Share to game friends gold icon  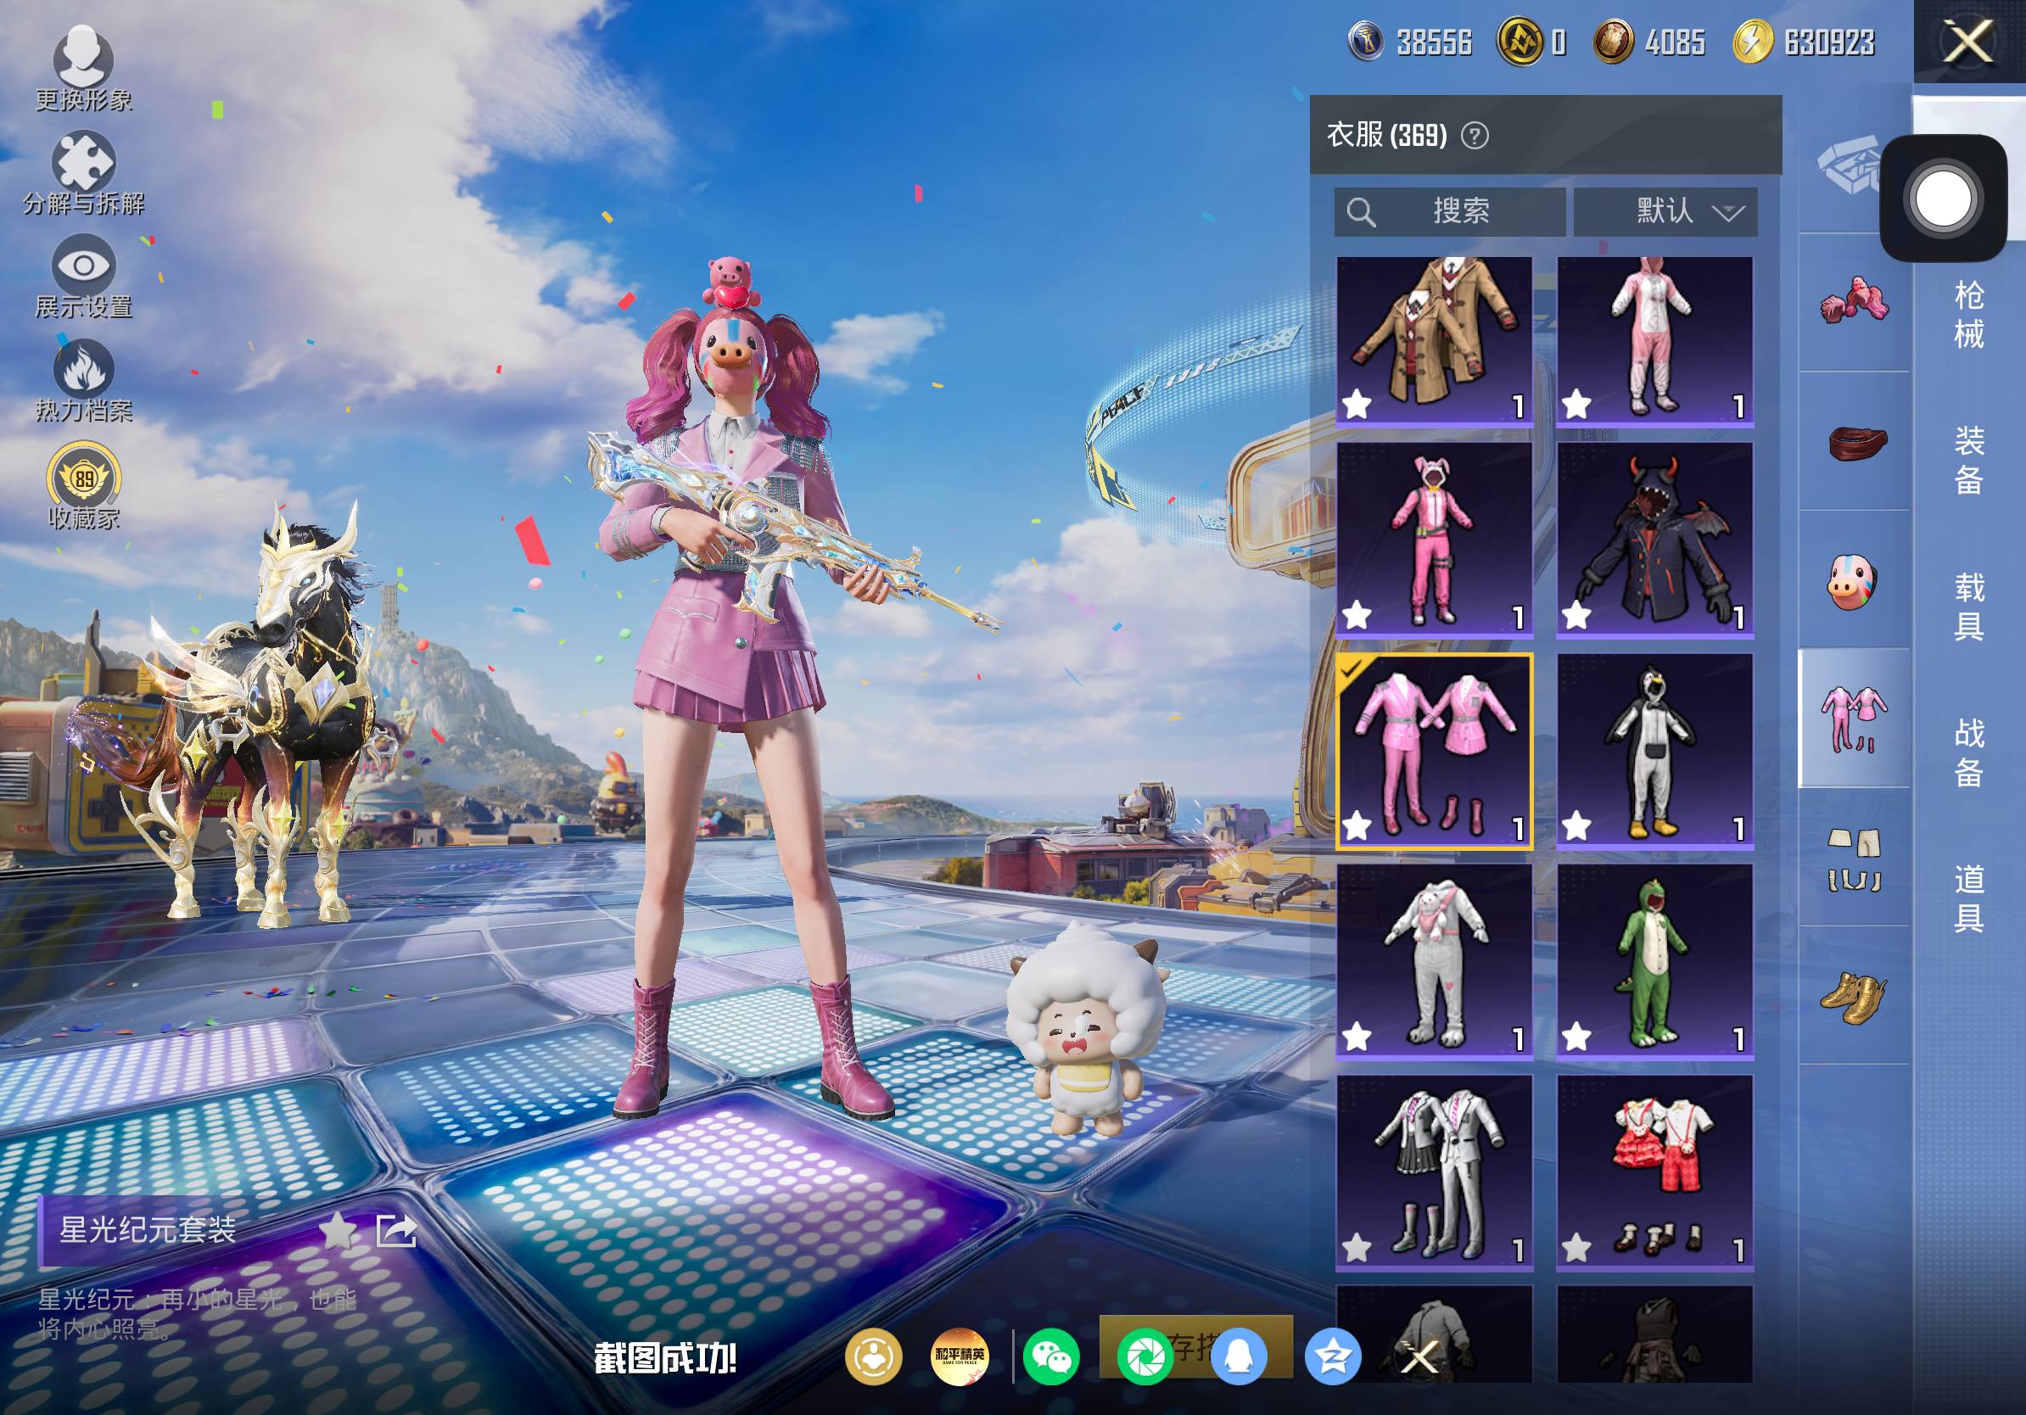point(874,1356)
